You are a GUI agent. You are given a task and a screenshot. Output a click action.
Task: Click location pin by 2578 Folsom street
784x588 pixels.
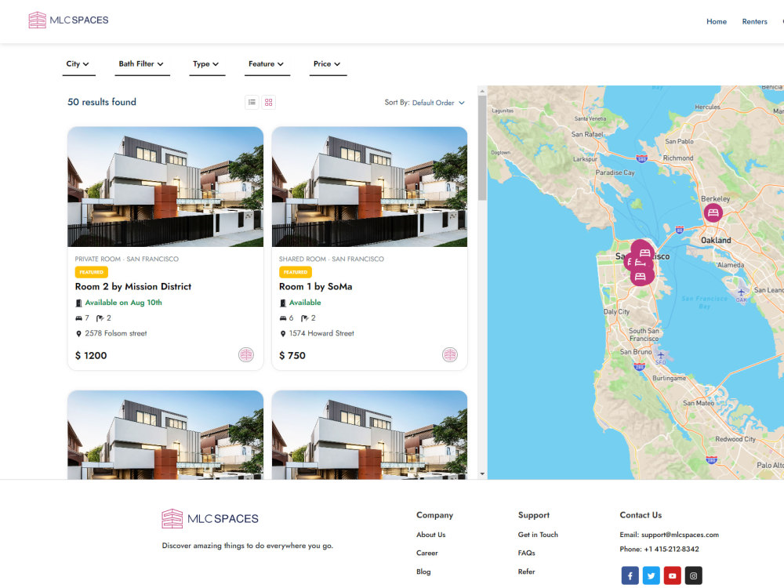[78, 333]
